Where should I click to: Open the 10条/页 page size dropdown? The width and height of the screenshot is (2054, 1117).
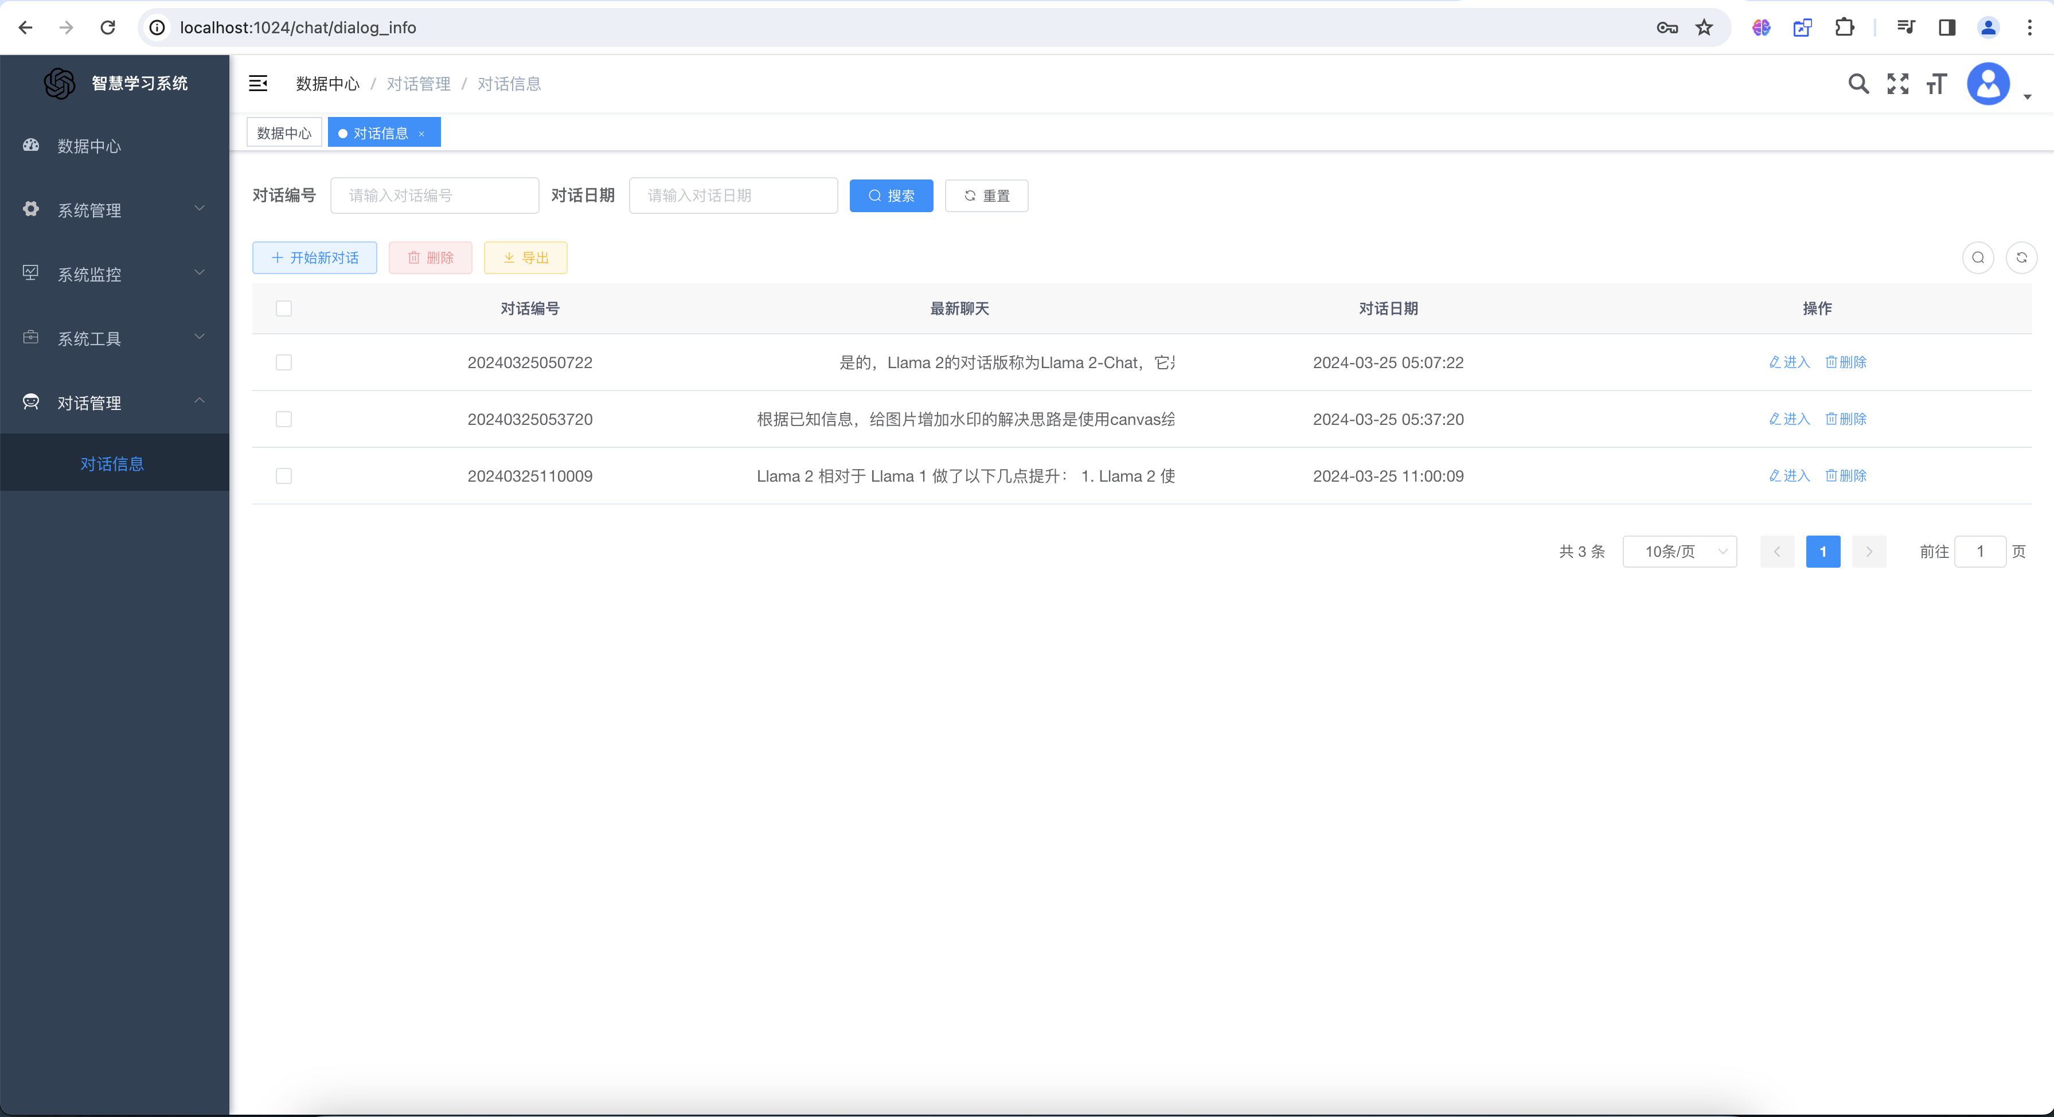[1679, 552]
